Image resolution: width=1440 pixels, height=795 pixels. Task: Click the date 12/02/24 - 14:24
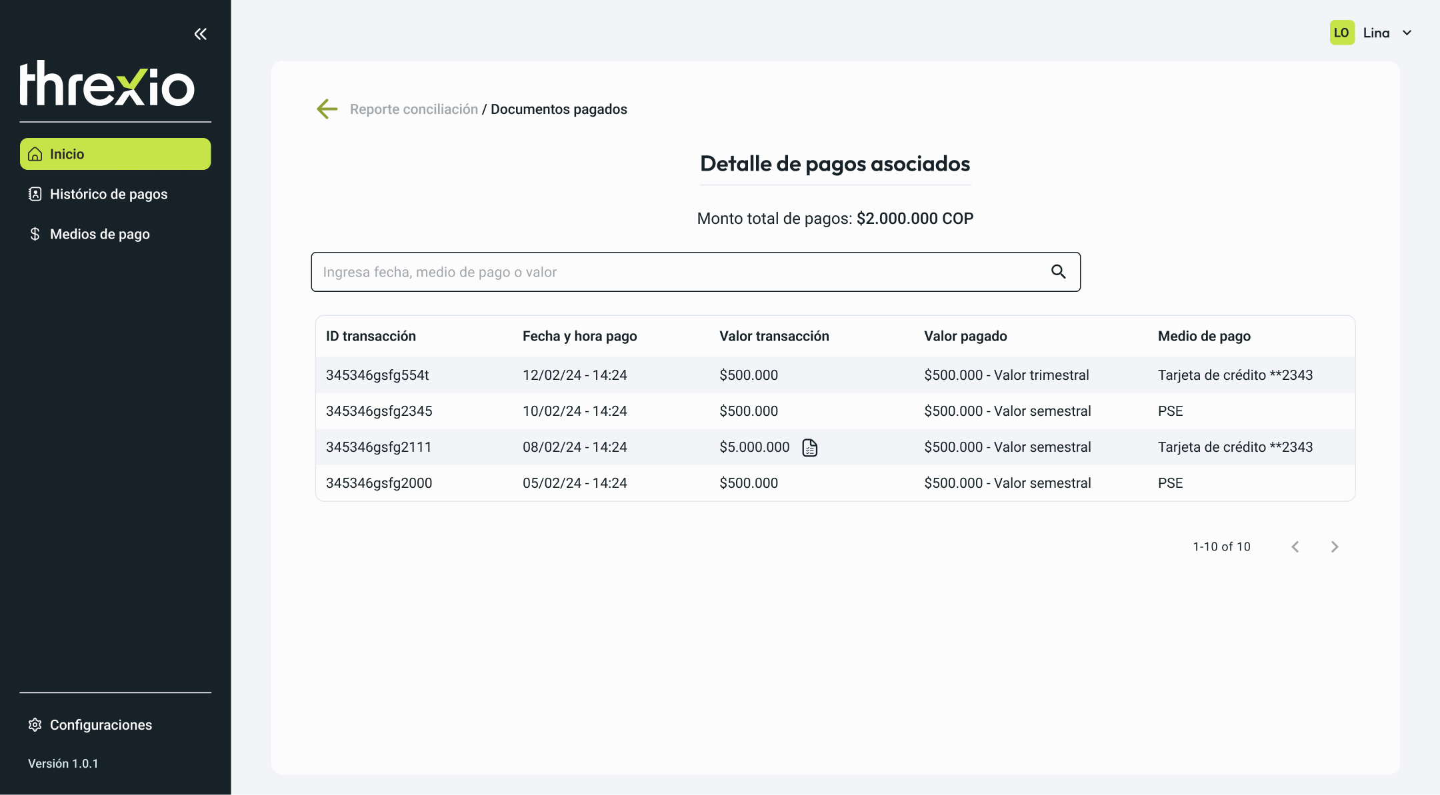point(575,375)
